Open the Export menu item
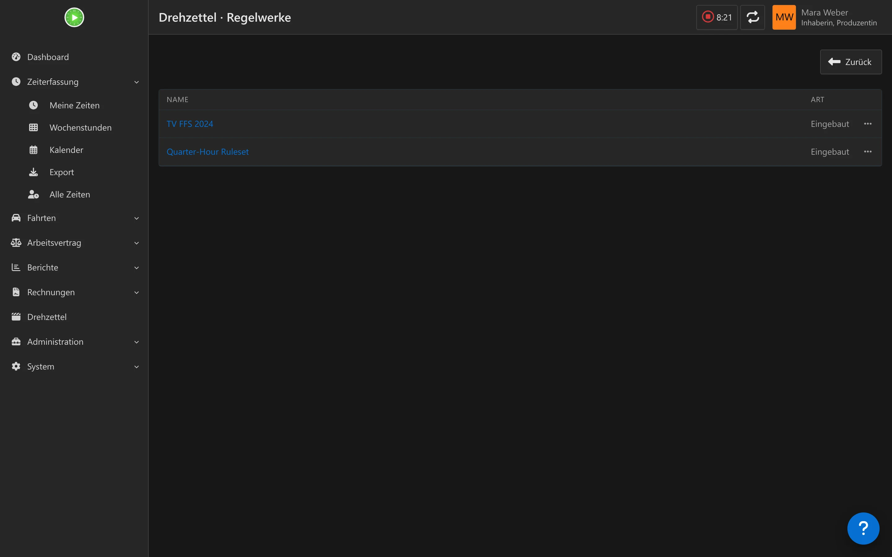 (x=62, y=172)
